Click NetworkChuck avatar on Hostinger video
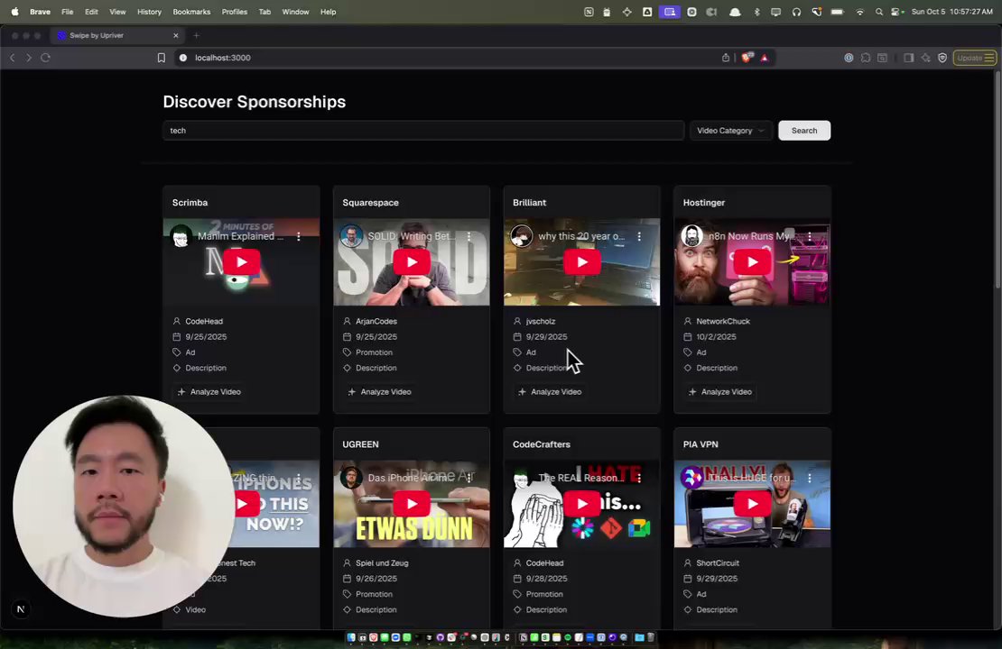Viewport: 1002px width, 649px height. click(692, 236)
